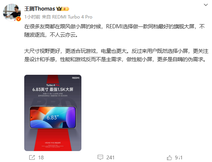Click the orange V verified badge
Viewport: 212px width, 162px height.
(x=19, y=19)
